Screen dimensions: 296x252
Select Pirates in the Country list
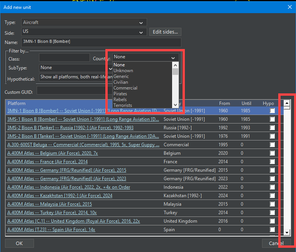coord(142,94)
